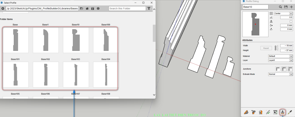Click the profile preview image in Profile Dialog
The width and height of the screenshot is (295, 117).
coord(255,24)
